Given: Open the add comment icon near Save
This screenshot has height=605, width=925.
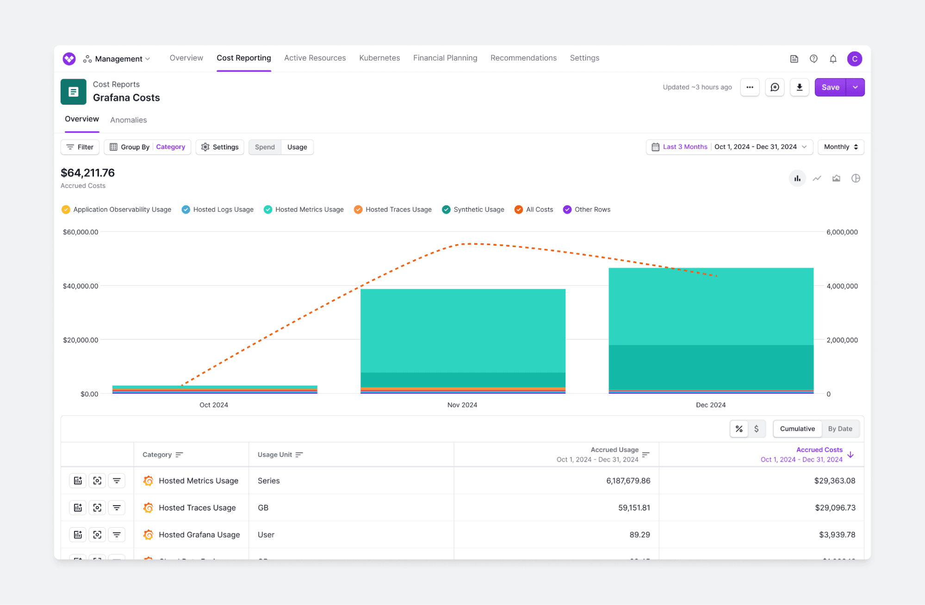Looking at the screenshot, I should 775,87.
